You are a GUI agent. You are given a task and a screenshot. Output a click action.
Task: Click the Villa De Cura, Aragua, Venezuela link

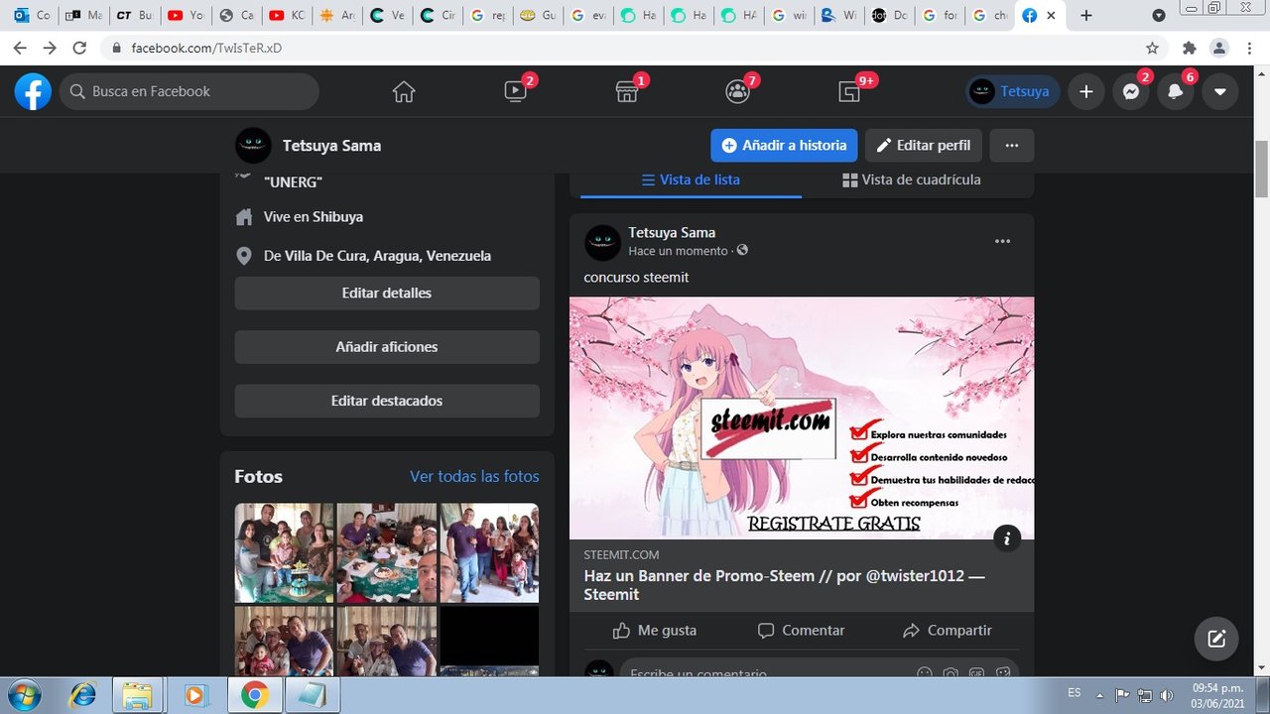(x=388, y=256)
